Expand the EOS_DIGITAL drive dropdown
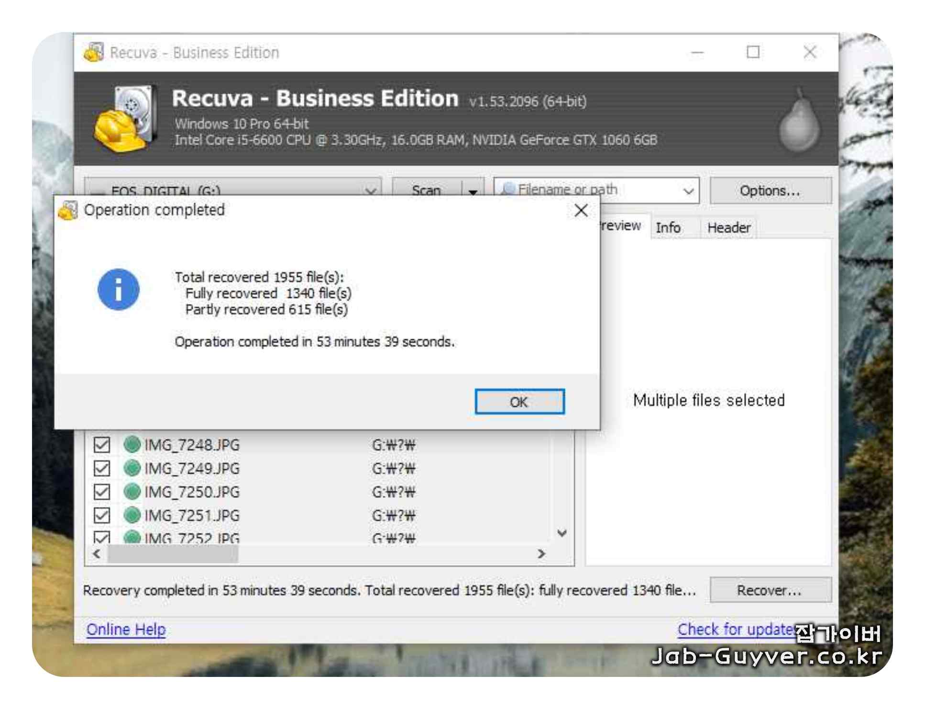The width and height of the screenshot is (925, 709). tap(370, 191)
